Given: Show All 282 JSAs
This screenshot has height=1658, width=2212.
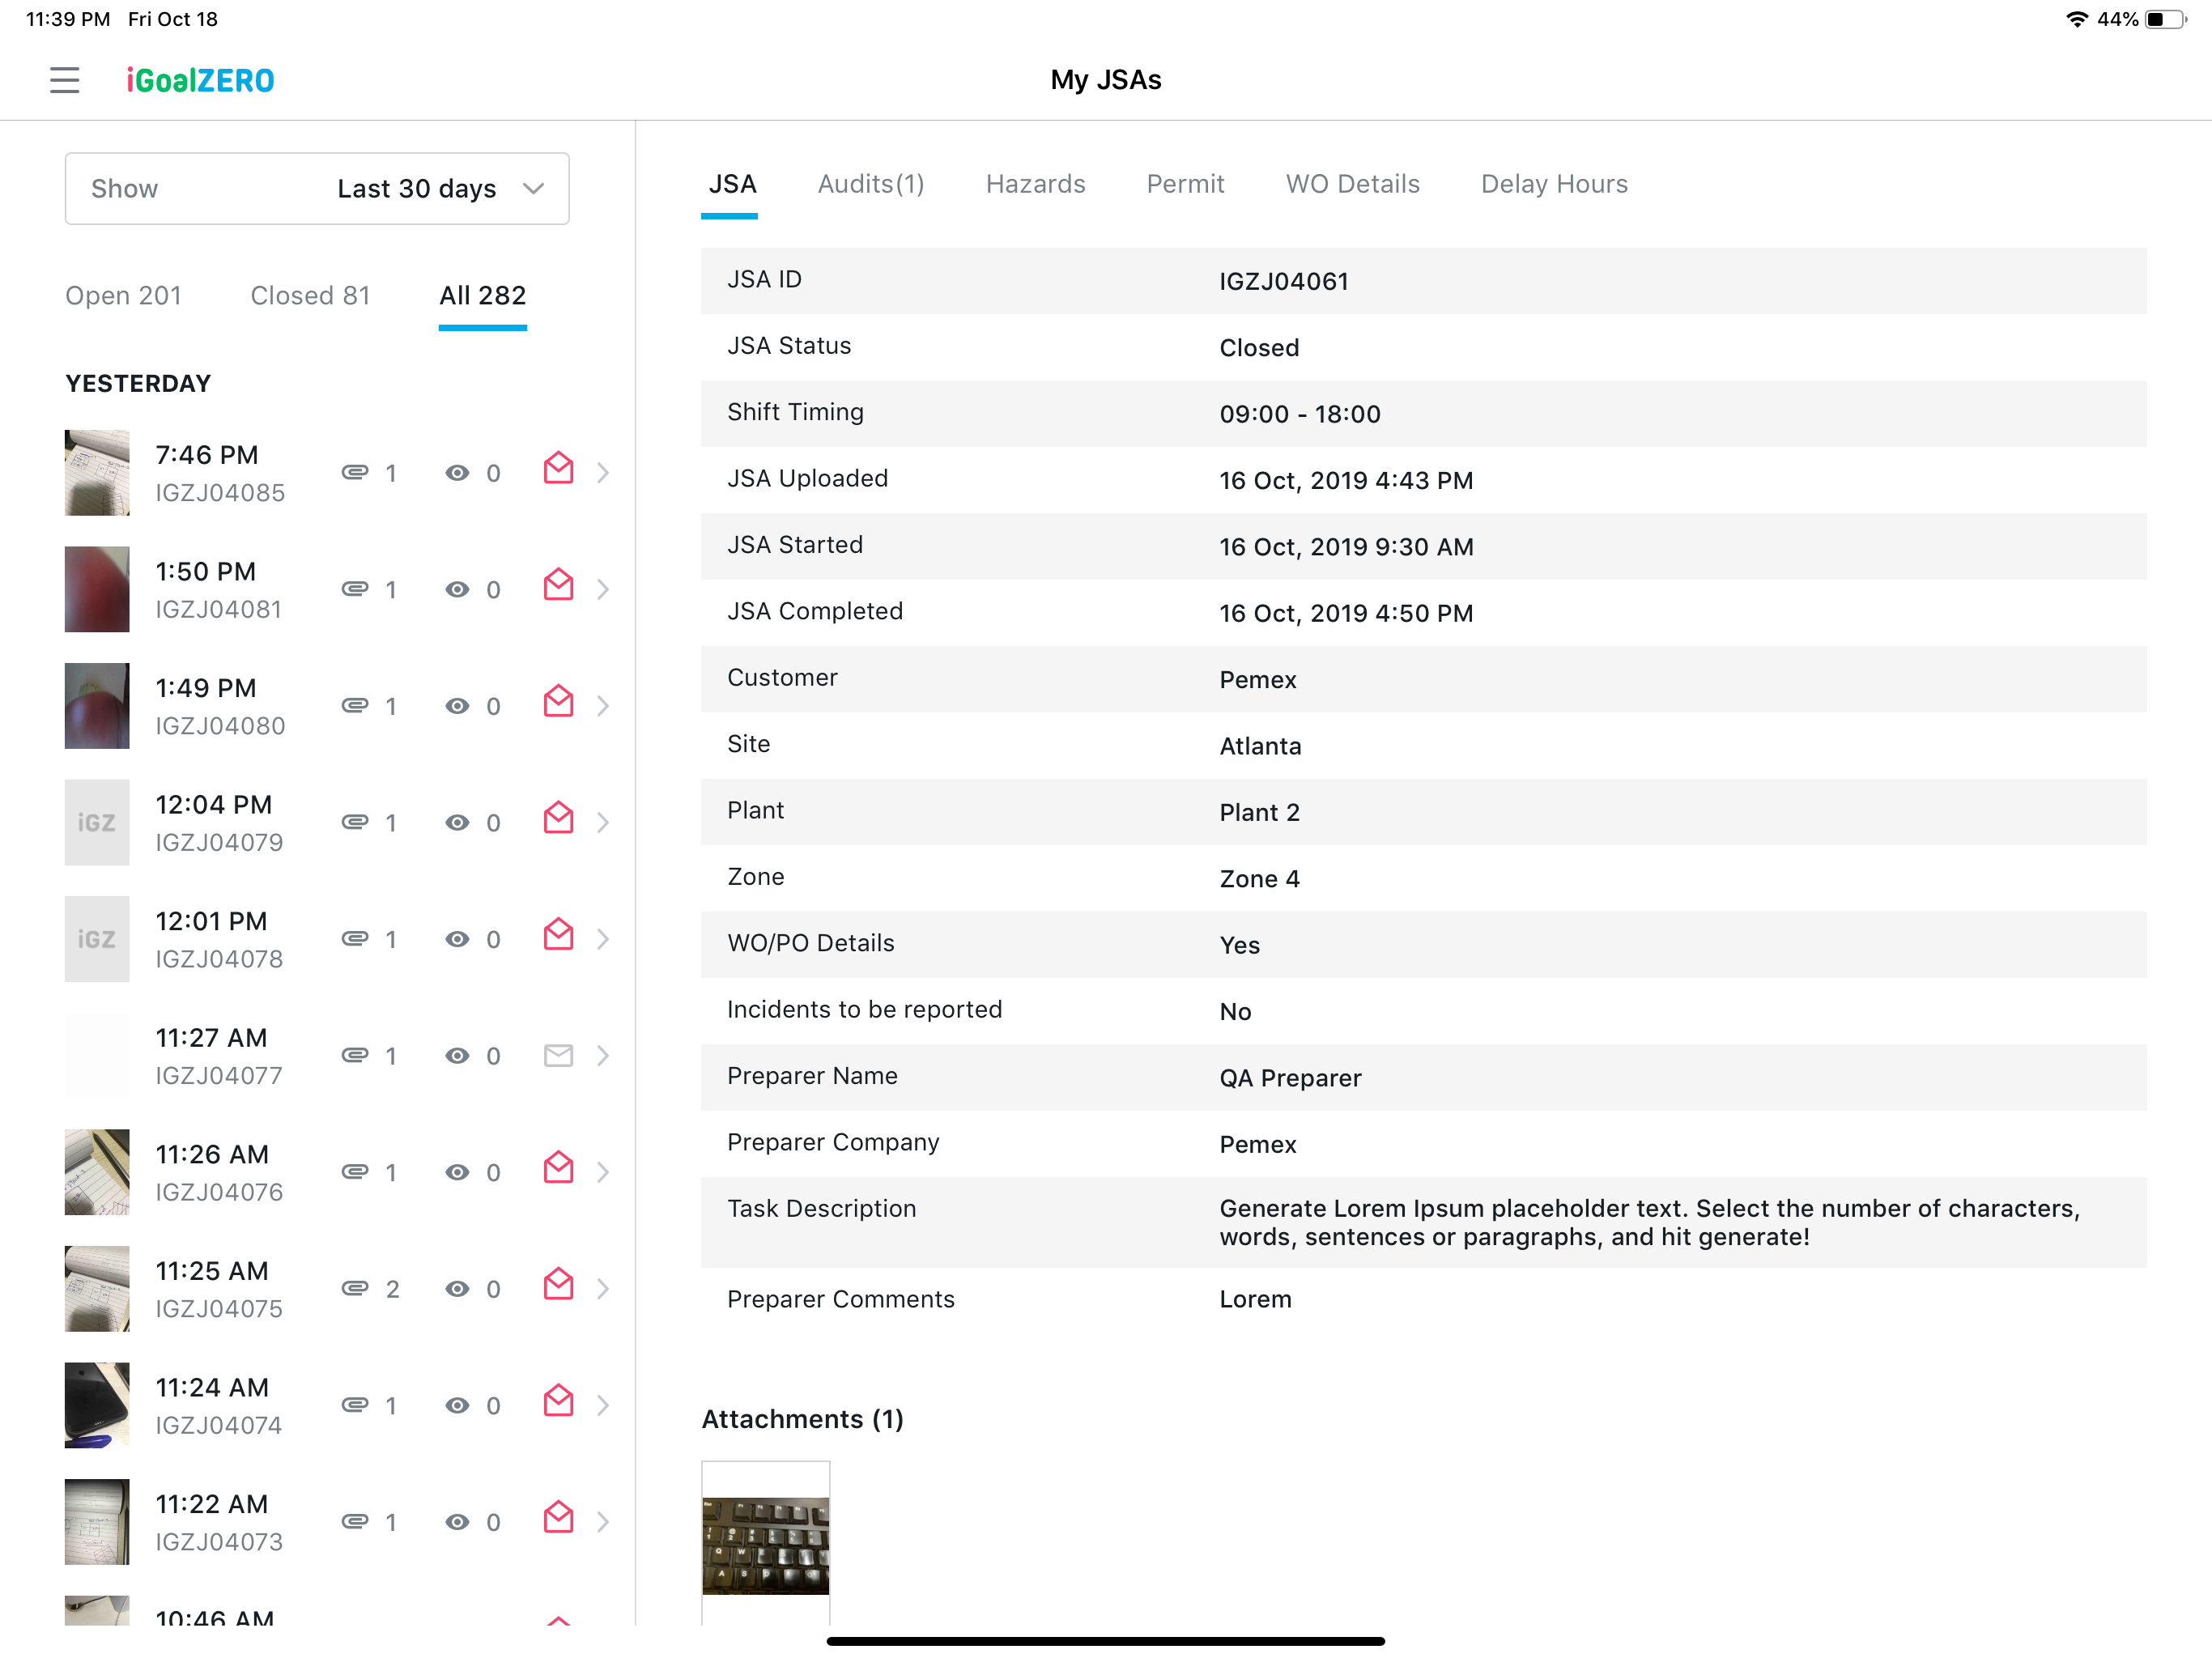Looking at the screenshot, I should point(482,296).
